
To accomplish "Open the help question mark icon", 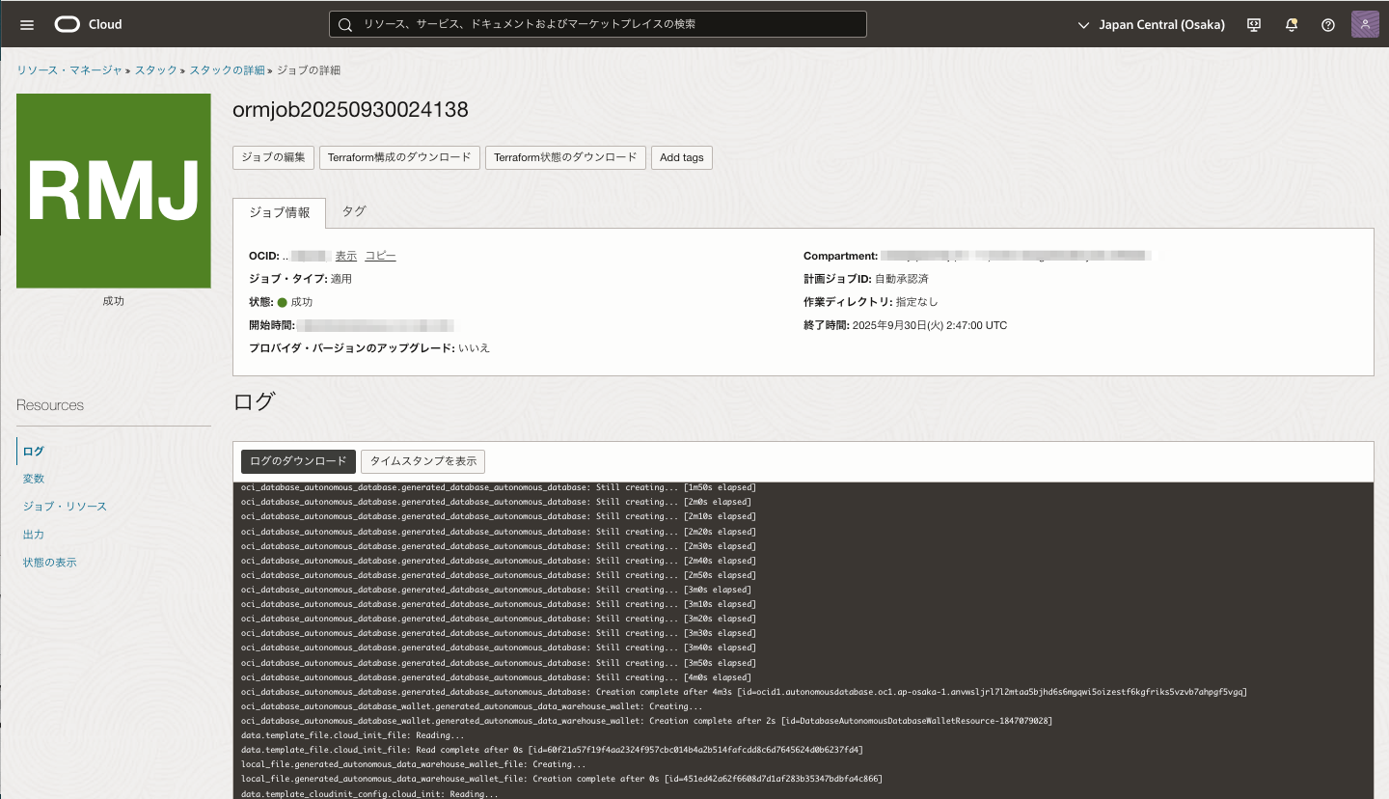I will click(x=1328, y=24).
